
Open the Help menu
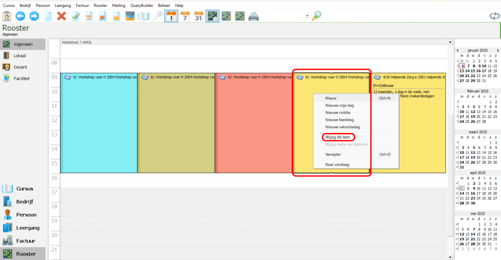click(179, 5)
